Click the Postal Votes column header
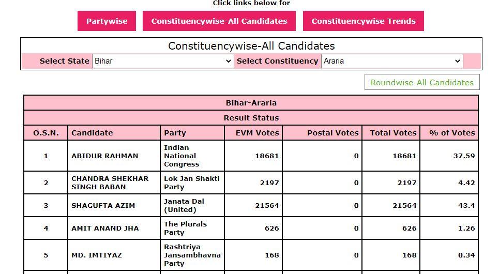 click(332, 133)
